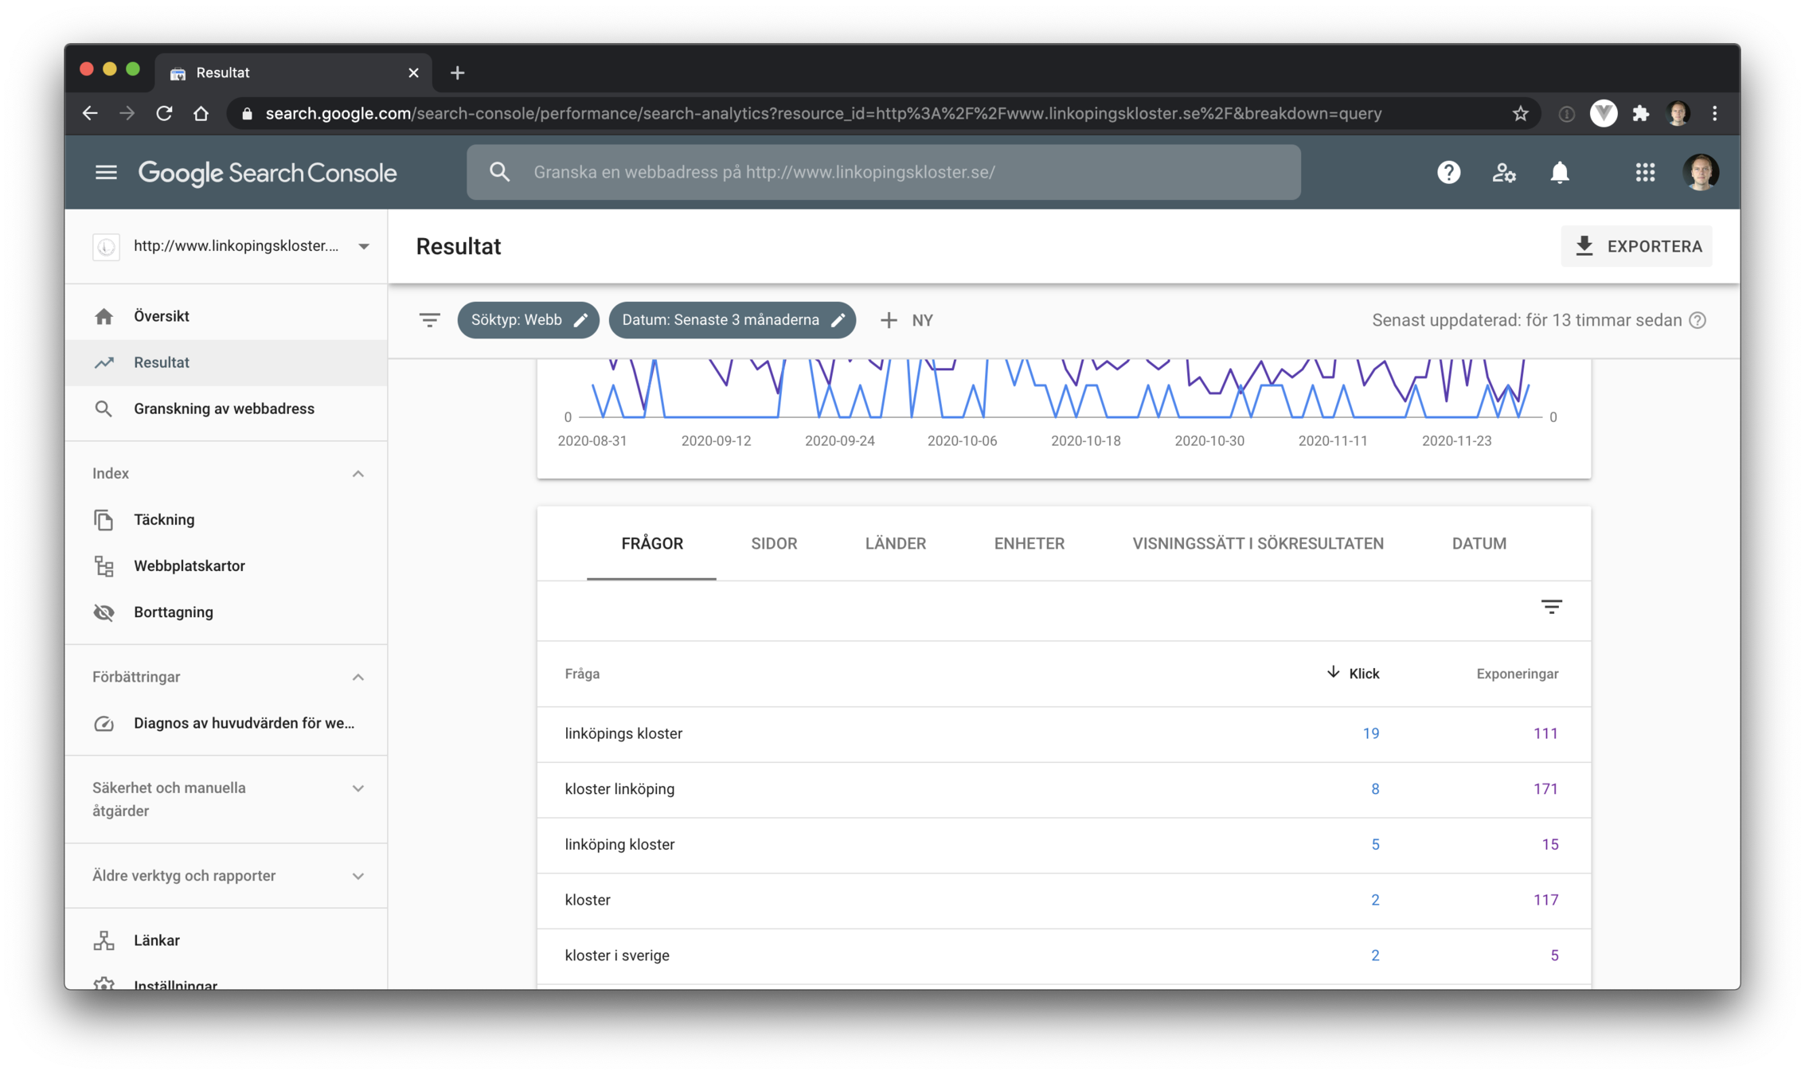The height and width of the screenshot is (1075, 1805).
Task: Expand Säkerhet och manuella åtgärder section
Action: [357, 788]
